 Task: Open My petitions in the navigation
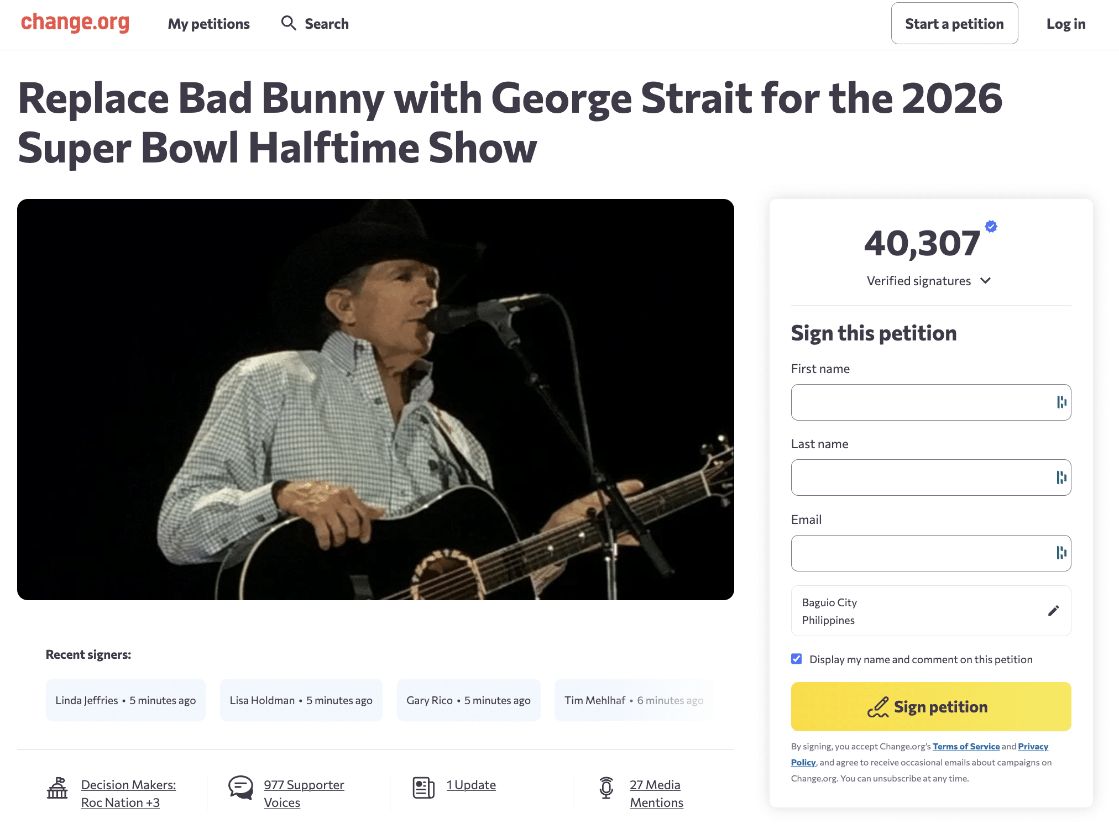coord(208,24)
